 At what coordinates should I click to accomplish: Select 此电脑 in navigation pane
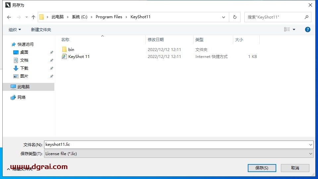(x=24, y=87)
